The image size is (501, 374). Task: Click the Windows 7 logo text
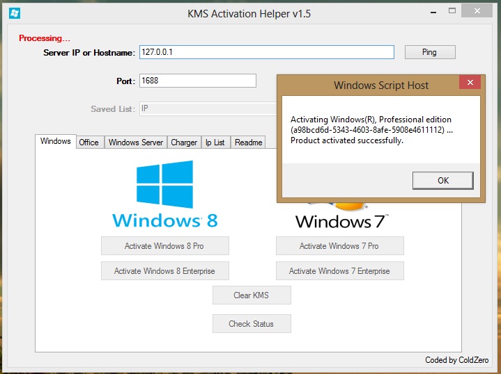click(x=342, y=221)
